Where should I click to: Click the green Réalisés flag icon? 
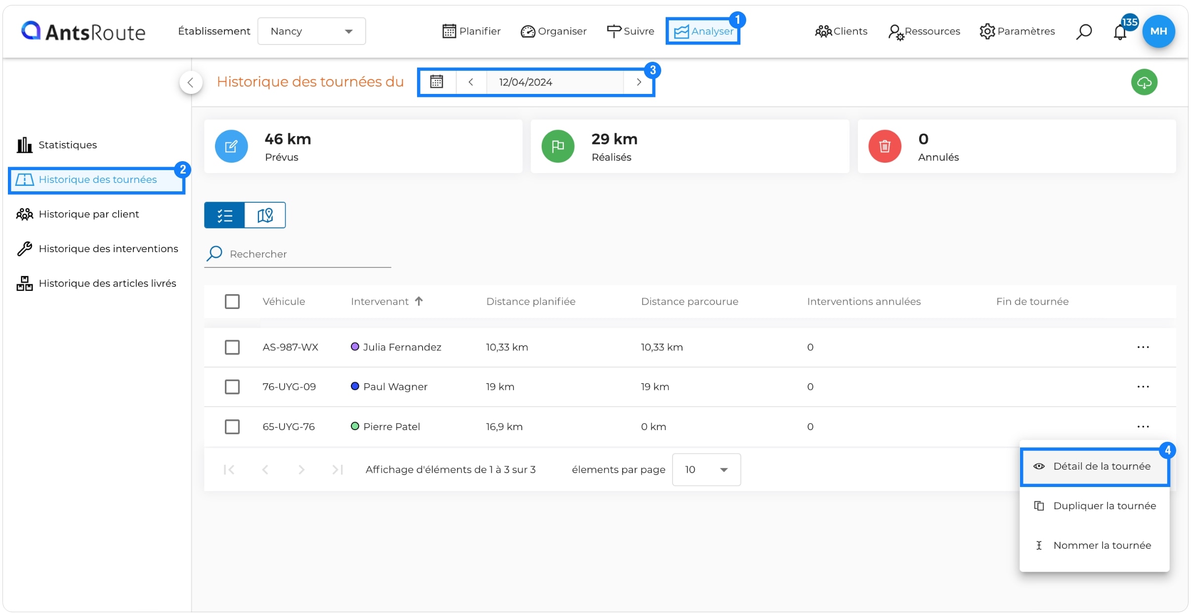[558, 146]
